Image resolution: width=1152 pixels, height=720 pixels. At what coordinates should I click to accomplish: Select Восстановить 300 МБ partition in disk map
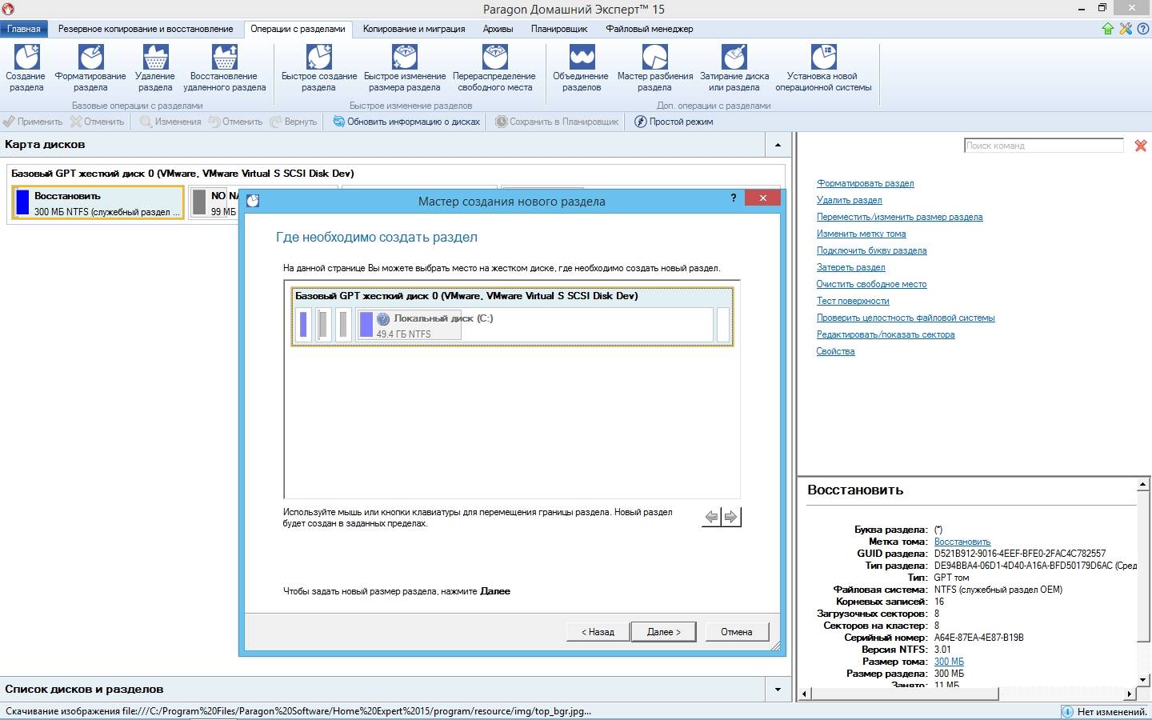[x=98, y=203]
